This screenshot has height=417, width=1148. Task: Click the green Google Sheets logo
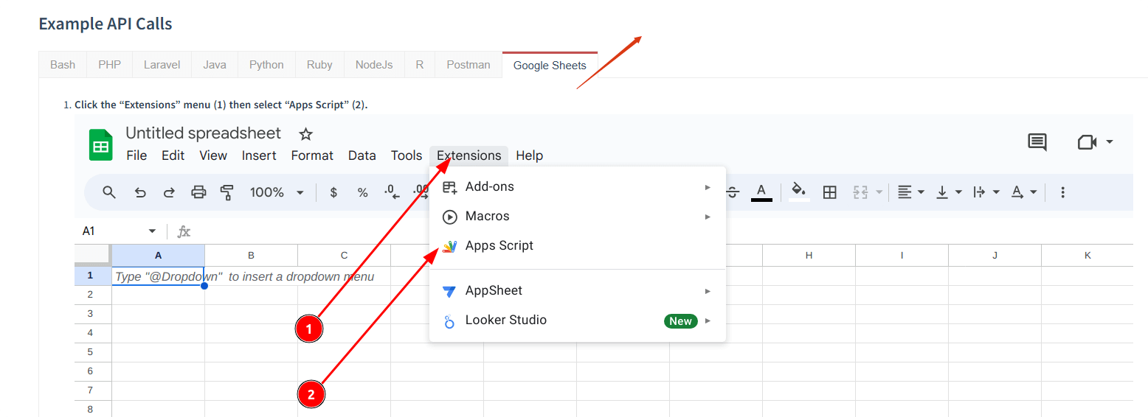[100, 144]
